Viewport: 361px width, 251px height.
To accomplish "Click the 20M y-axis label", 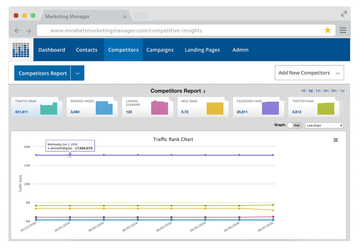I will tap(27, 147).
